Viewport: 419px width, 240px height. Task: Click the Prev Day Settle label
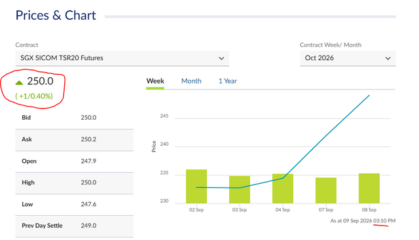[x=42, y=226]
